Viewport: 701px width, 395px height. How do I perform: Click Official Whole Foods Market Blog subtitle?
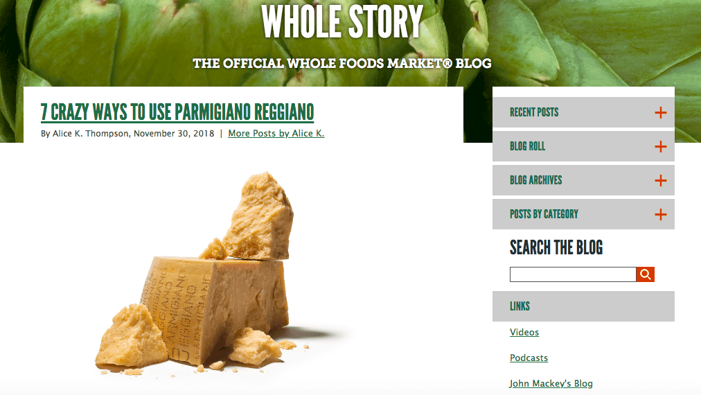342,64
